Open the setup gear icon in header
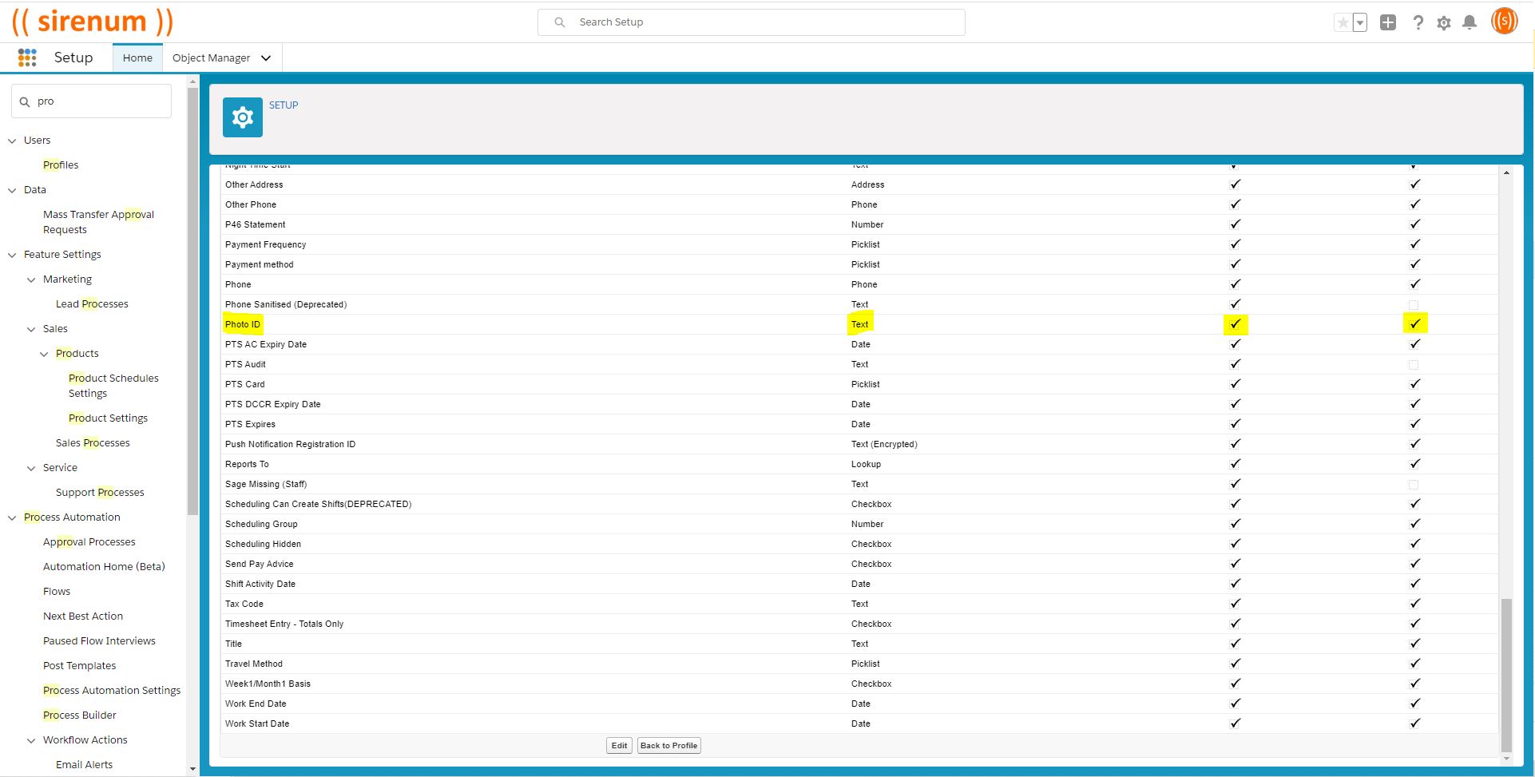 click(x=1443, y=23)
